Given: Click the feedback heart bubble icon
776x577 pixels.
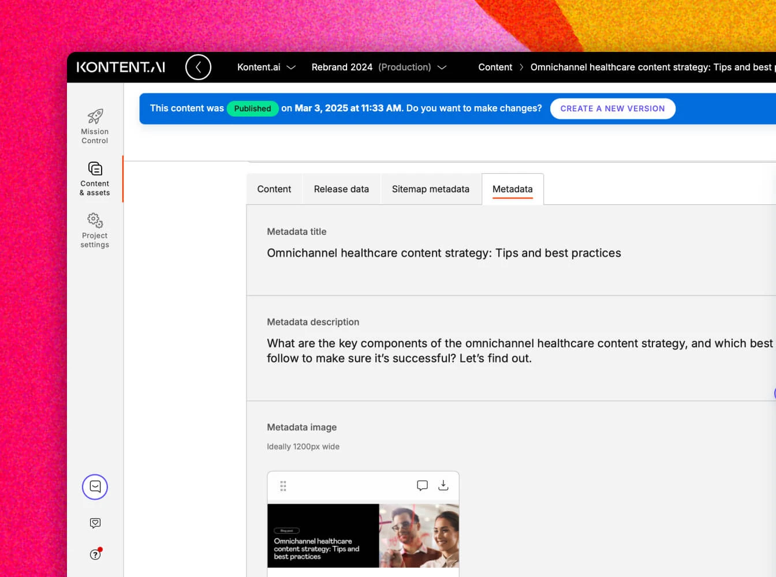Looking at the screenshot, I should click(95, 523).
